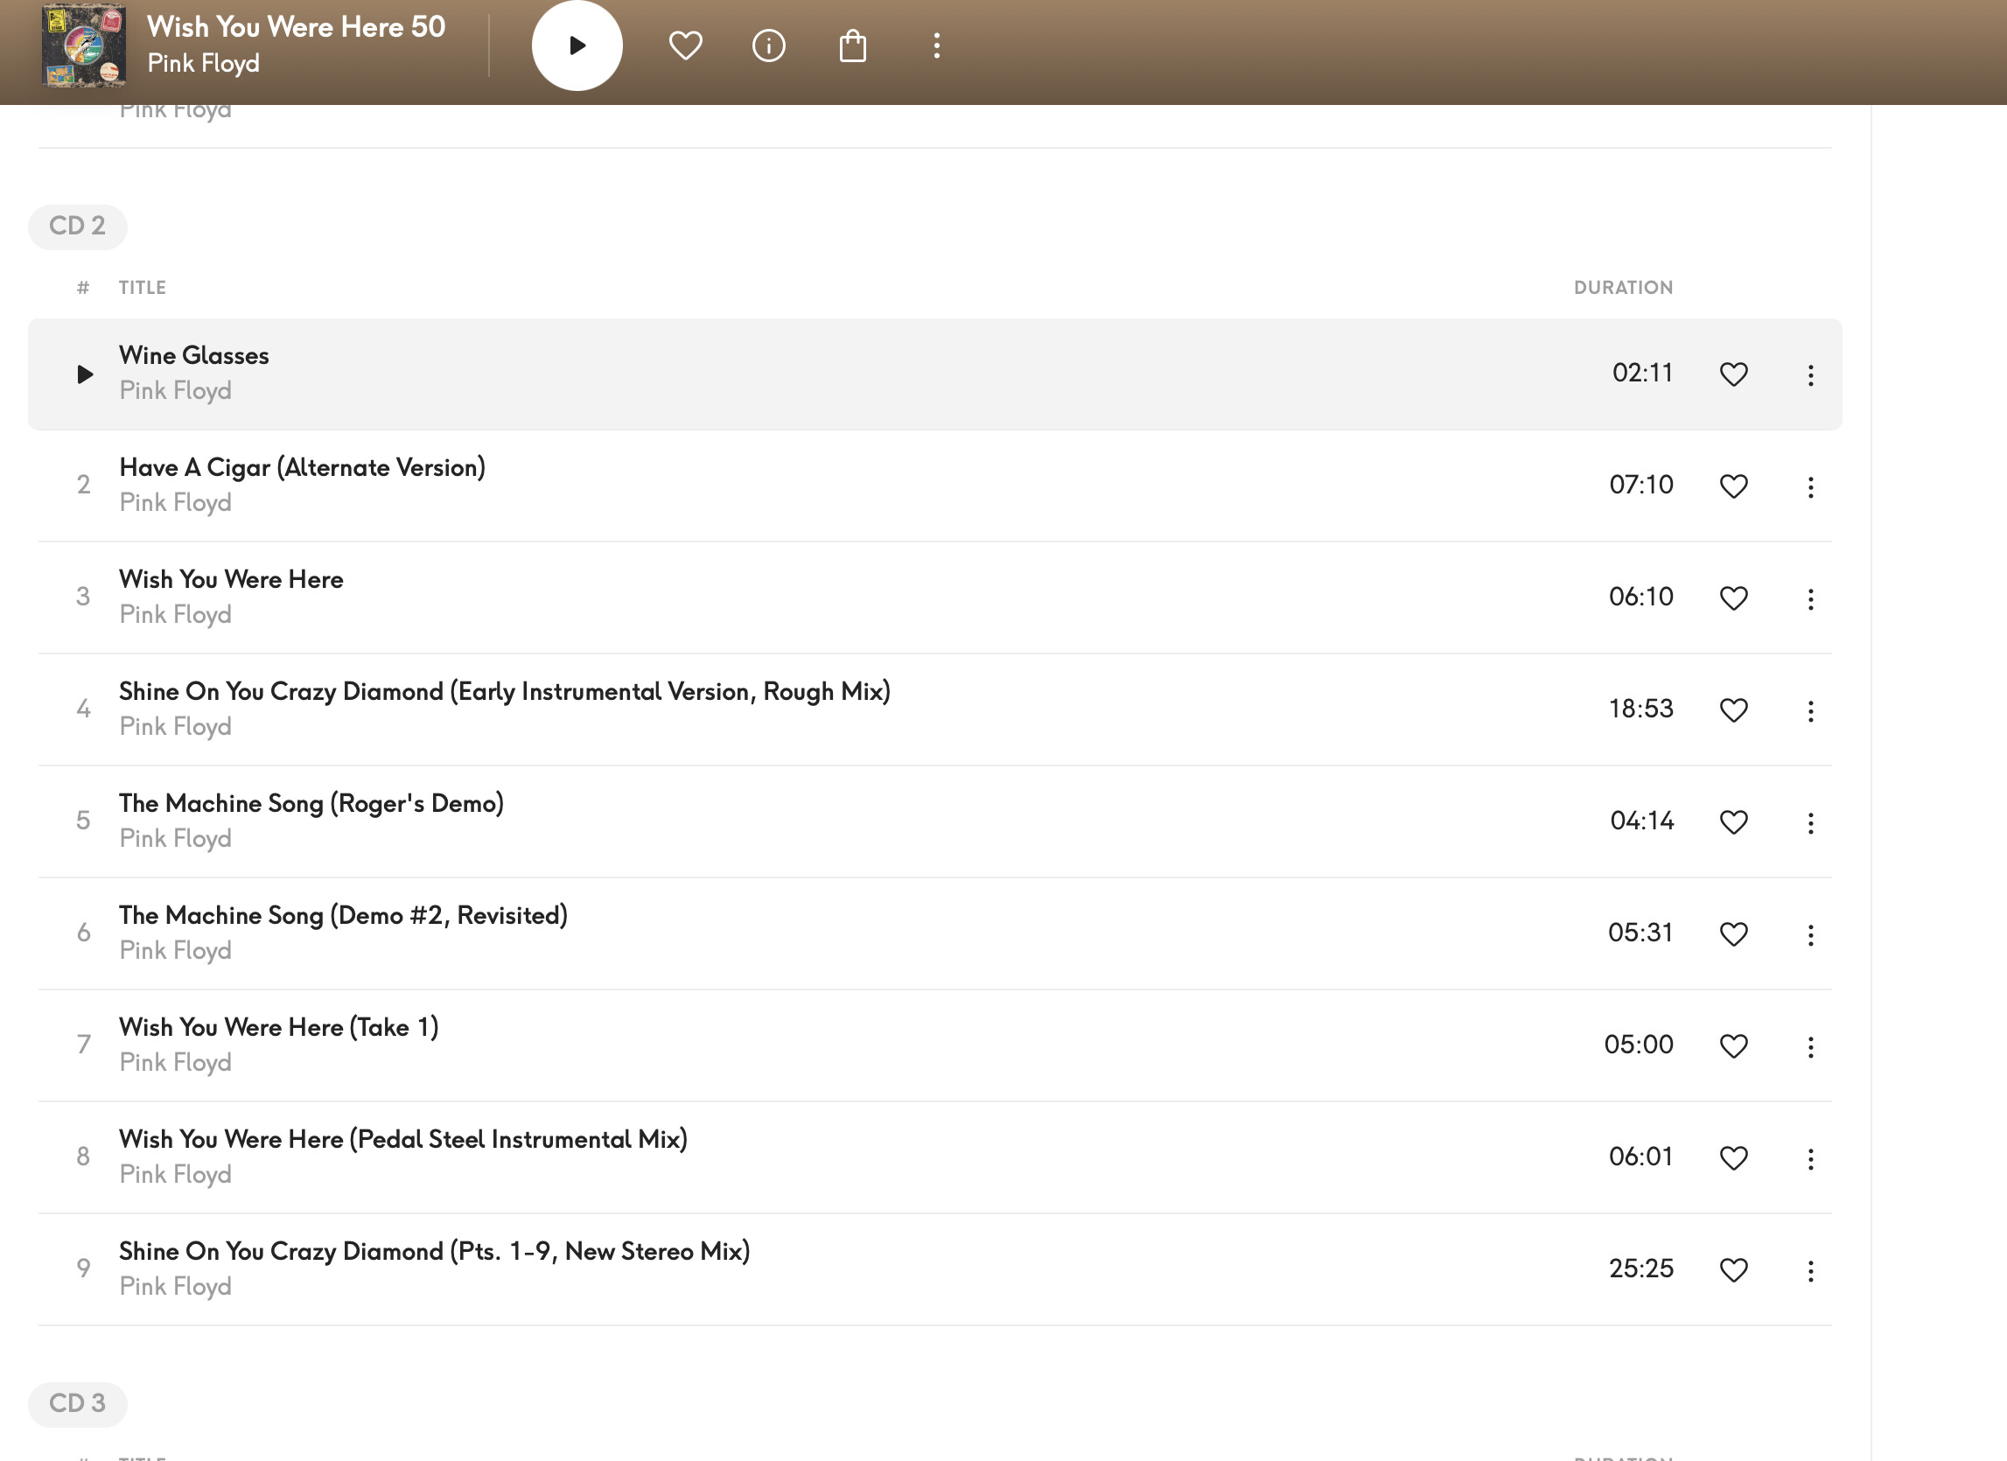Click the CD 3 disc label
The height and width of the screenshot is (1461, 2007).
77,1403
